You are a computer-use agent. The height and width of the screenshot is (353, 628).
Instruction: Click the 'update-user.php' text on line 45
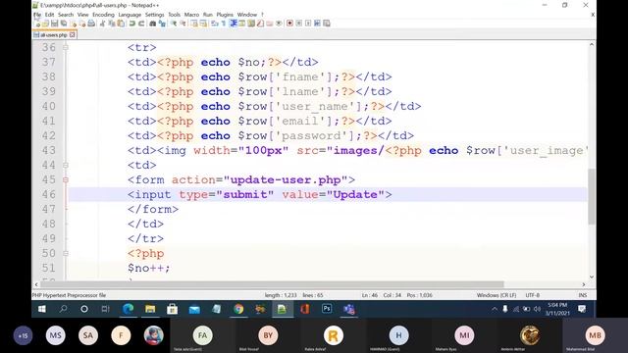[286, 179]
